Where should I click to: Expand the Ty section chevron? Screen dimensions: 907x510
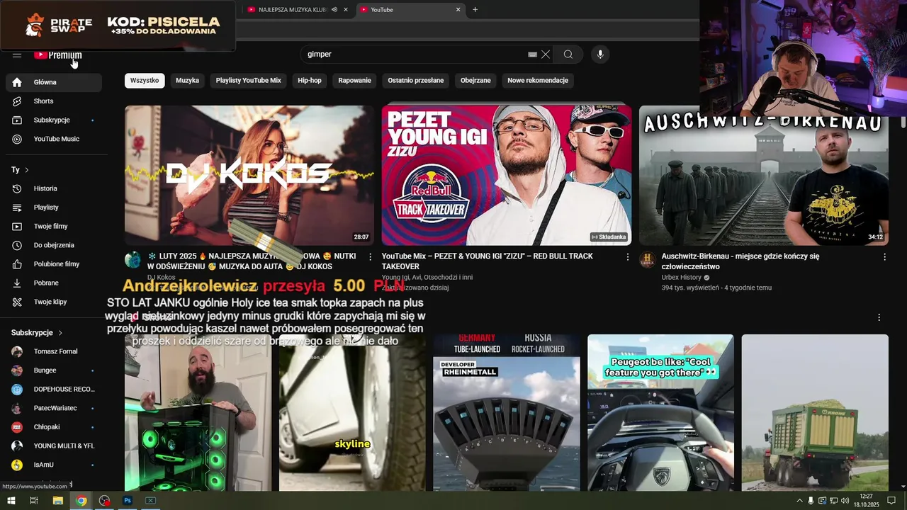click(x=27, y=170)
